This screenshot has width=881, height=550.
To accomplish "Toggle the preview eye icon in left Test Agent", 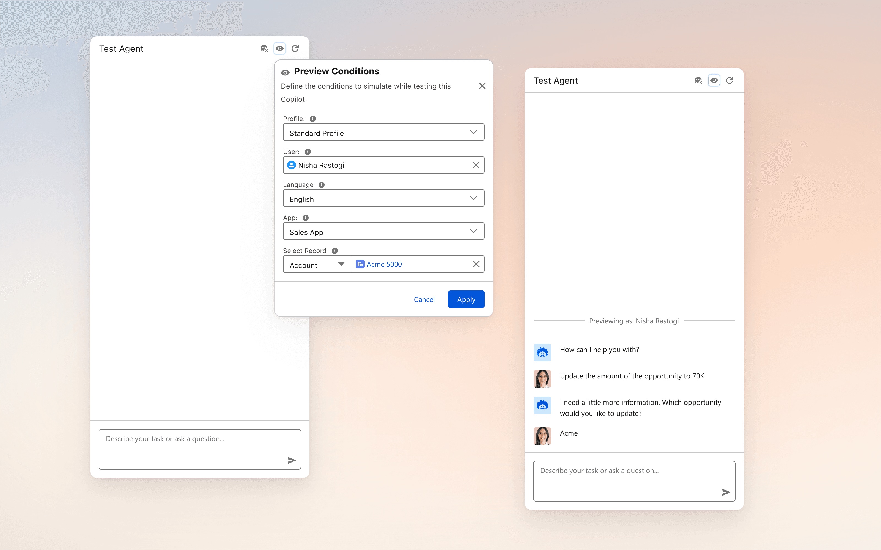I will click(x=280, y=48).
